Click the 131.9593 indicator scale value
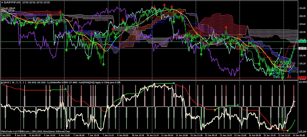Image resolution: width=307 pixels, height=137 pixels. pyautogui.click(x=303, y=82)
